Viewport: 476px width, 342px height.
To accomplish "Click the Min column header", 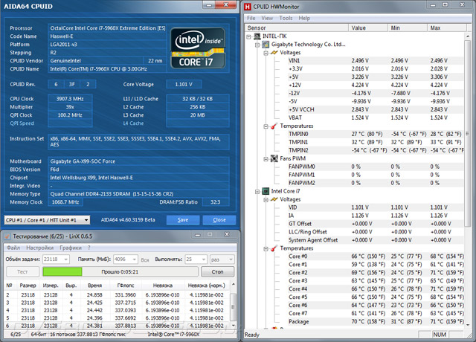I will tap(408, 28).
